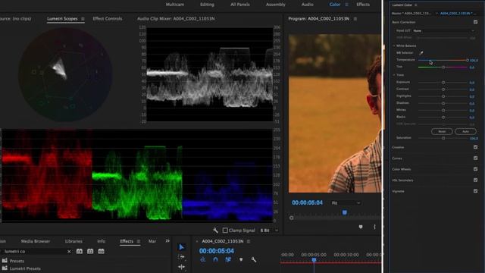This screenshot has height=273, width=485.
Task: Click Color Wheels section header
Action: point(402,169)
